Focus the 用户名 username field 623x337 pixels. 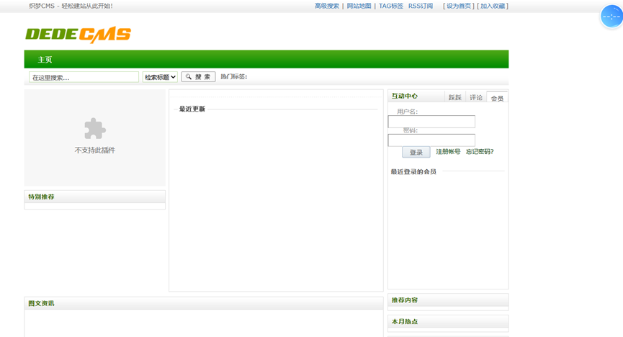431,122
